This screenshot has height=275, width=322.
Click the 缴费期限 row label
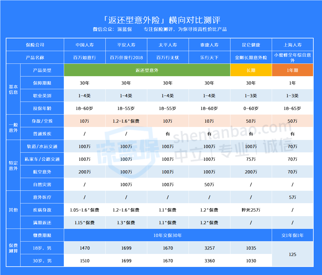[42, 235]
